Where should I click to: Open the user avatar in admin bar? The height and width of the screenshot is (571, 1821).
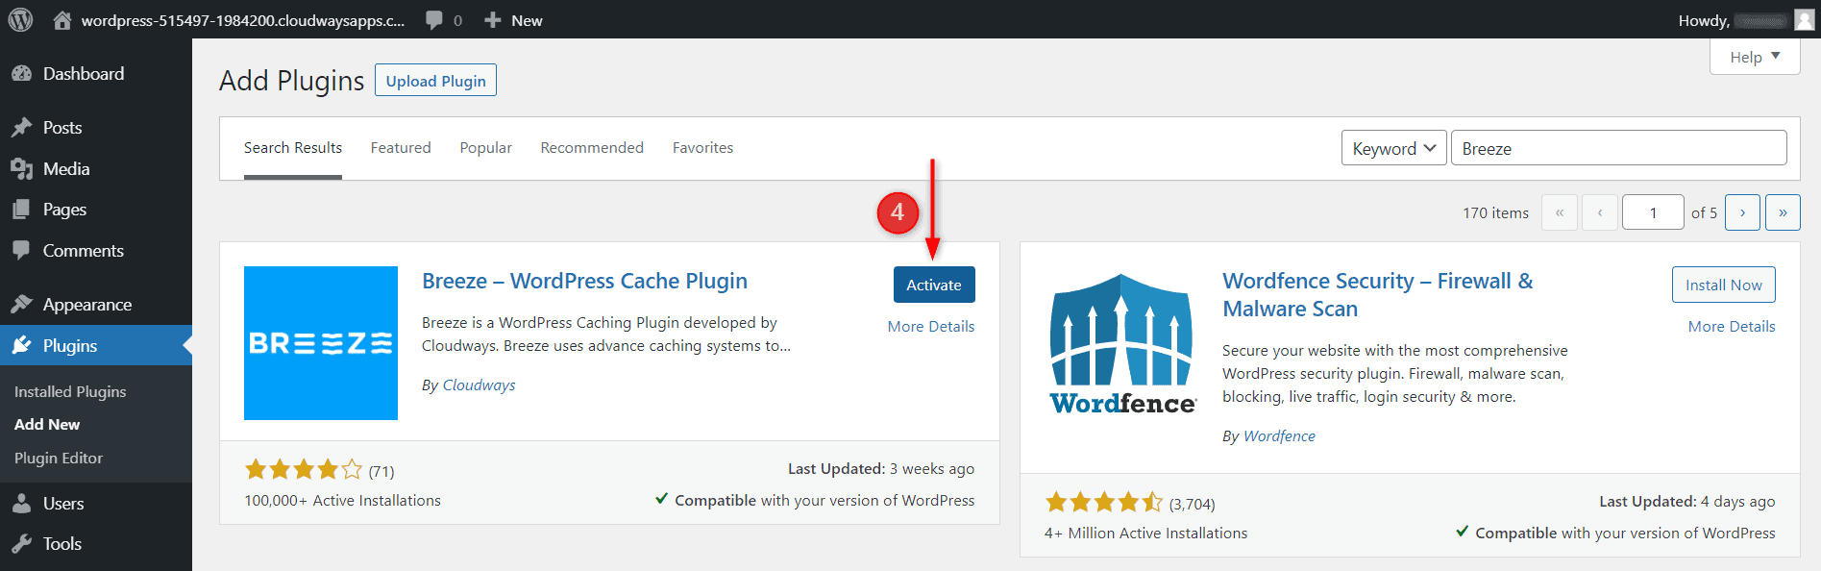[1804, 20]
